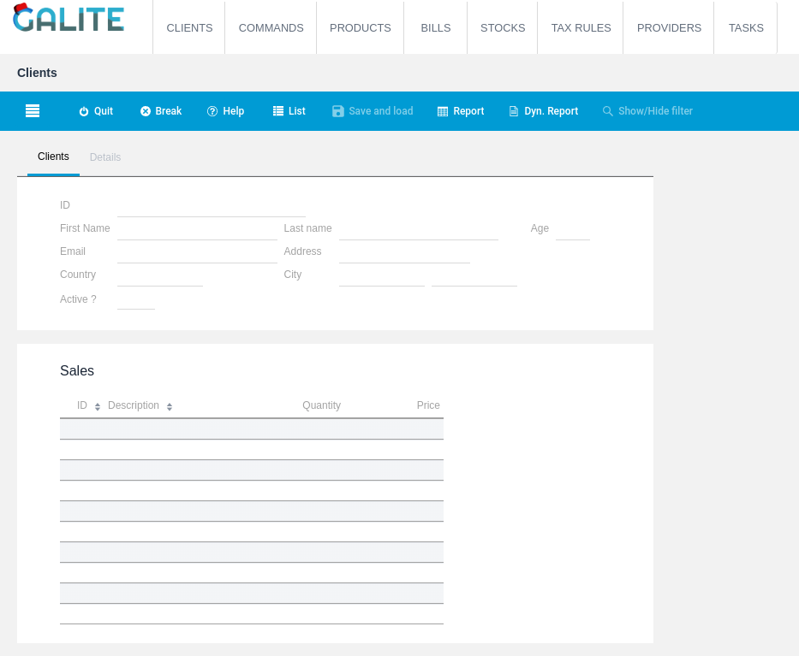Click the Price column header

[428, 405]
